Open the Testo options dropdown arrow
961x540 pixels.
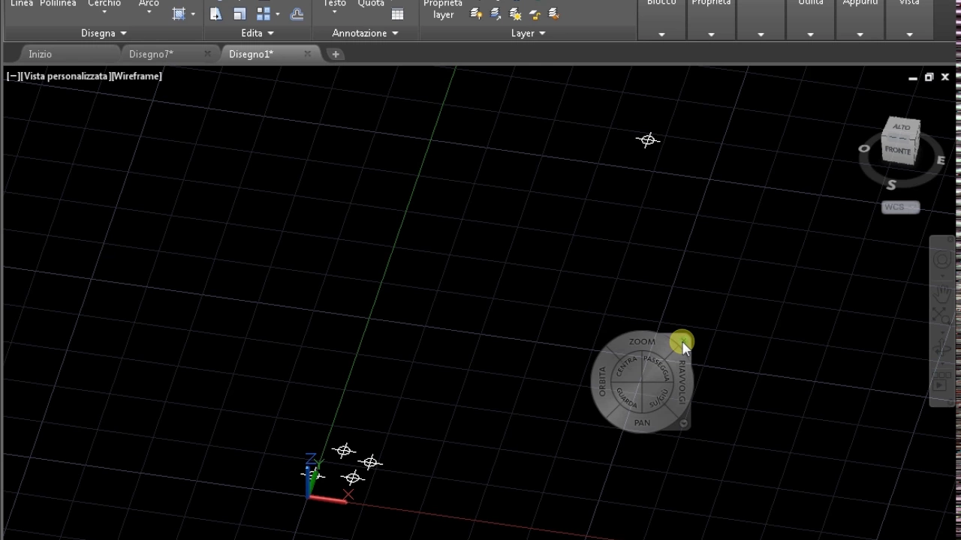point(335,13)
